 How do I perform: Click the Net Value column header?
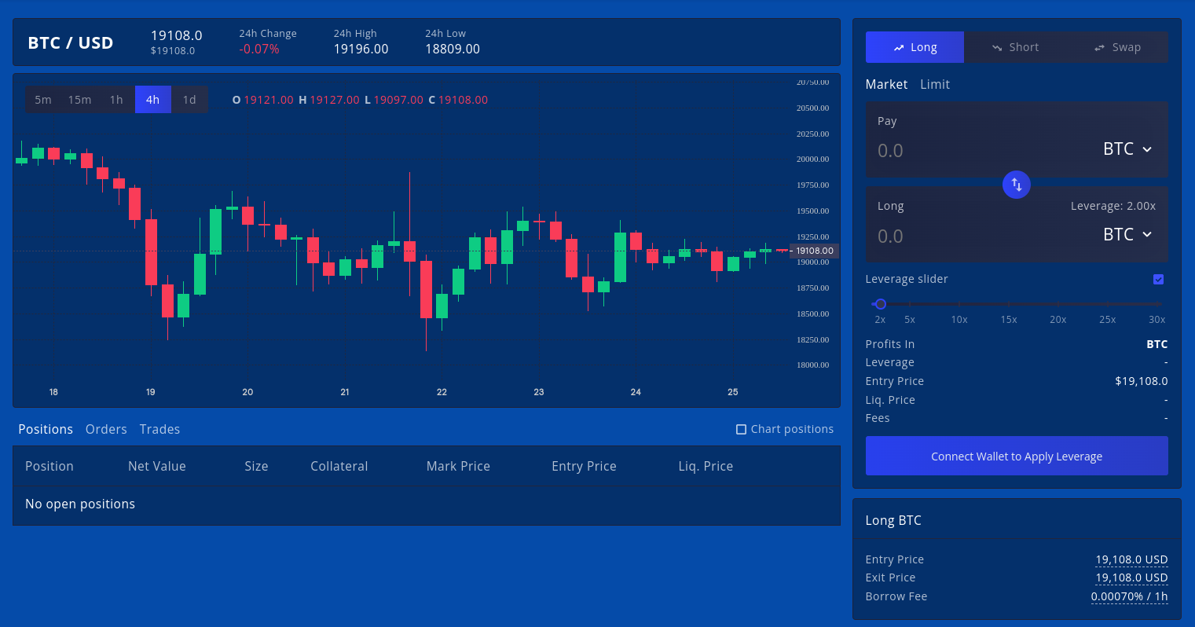[157, 466]
